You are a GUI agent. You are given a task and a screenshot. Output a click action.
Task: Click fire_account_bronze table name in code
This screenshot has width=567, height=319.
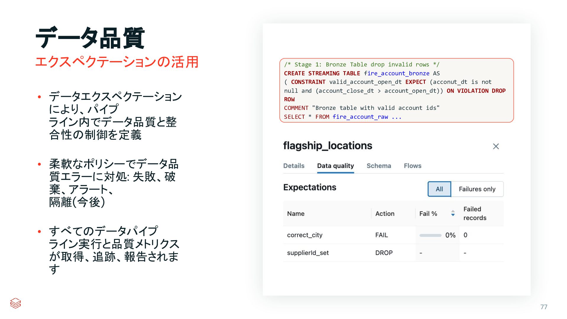point(396,73)
